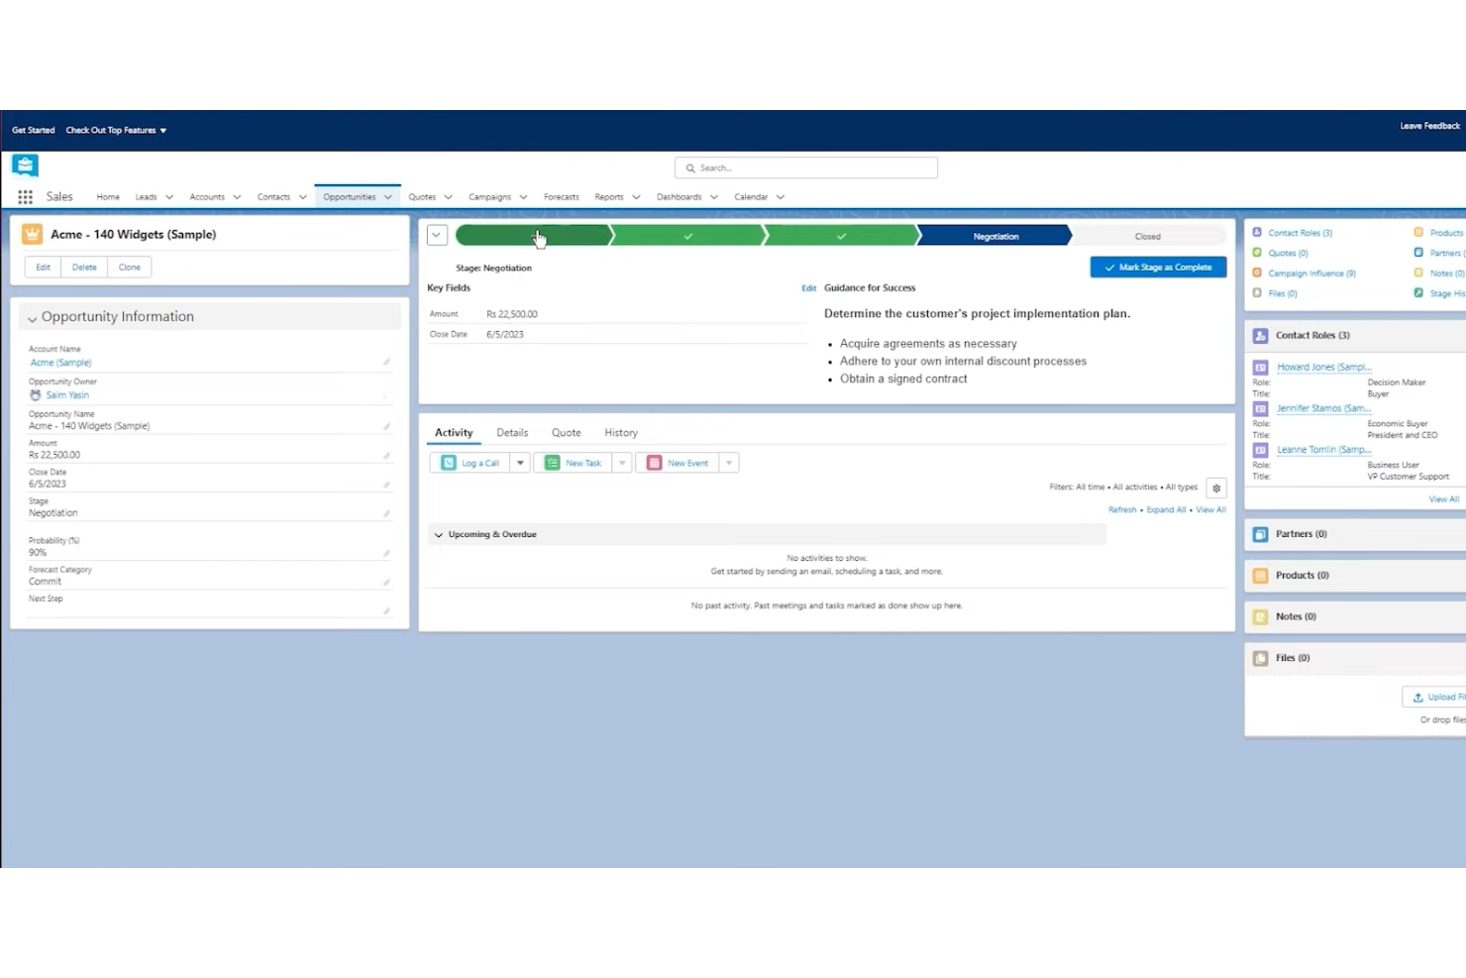1466x978 pixels.
Task: Click the Sales app briefcase logo
Action: tap(25, 165)
